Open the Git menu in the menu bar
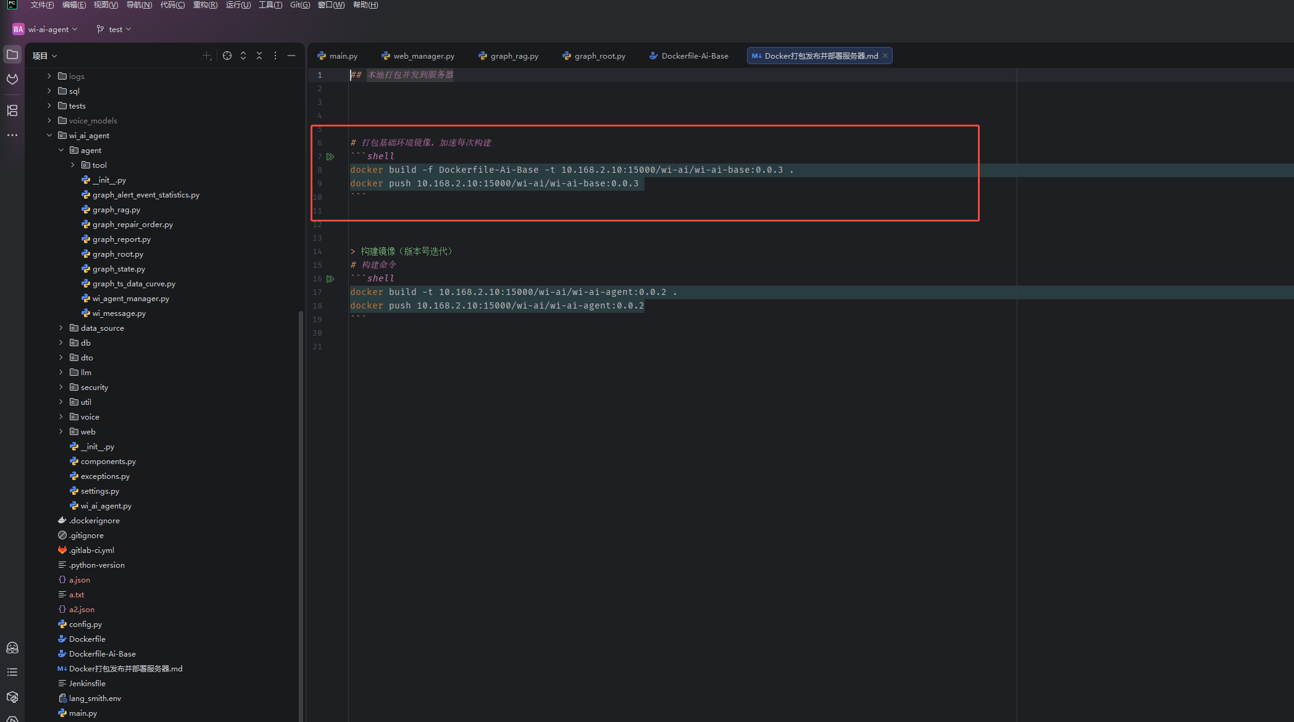The image size is (1294, 722). [x=299, y=5]
